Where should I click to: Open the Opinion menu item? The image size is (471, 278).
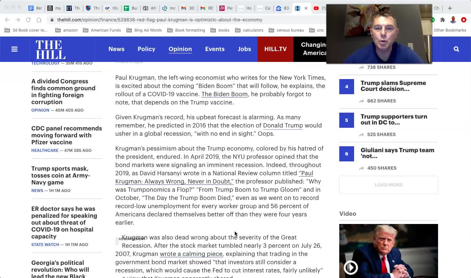coord(180,49)
